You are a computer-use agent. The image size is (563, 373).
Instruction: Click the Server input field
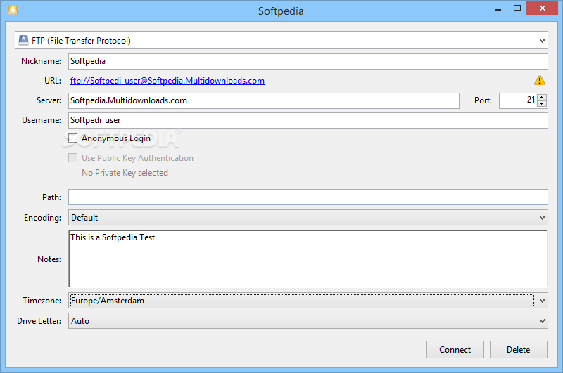point(264,100)
